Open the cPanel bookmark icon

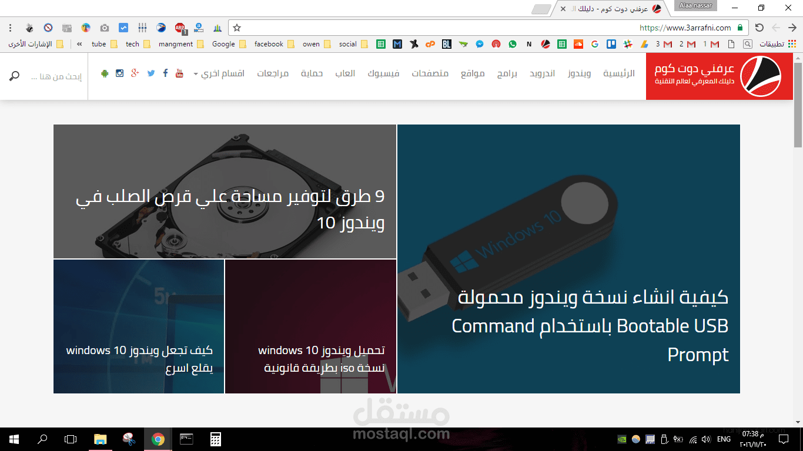click(430, 44)
